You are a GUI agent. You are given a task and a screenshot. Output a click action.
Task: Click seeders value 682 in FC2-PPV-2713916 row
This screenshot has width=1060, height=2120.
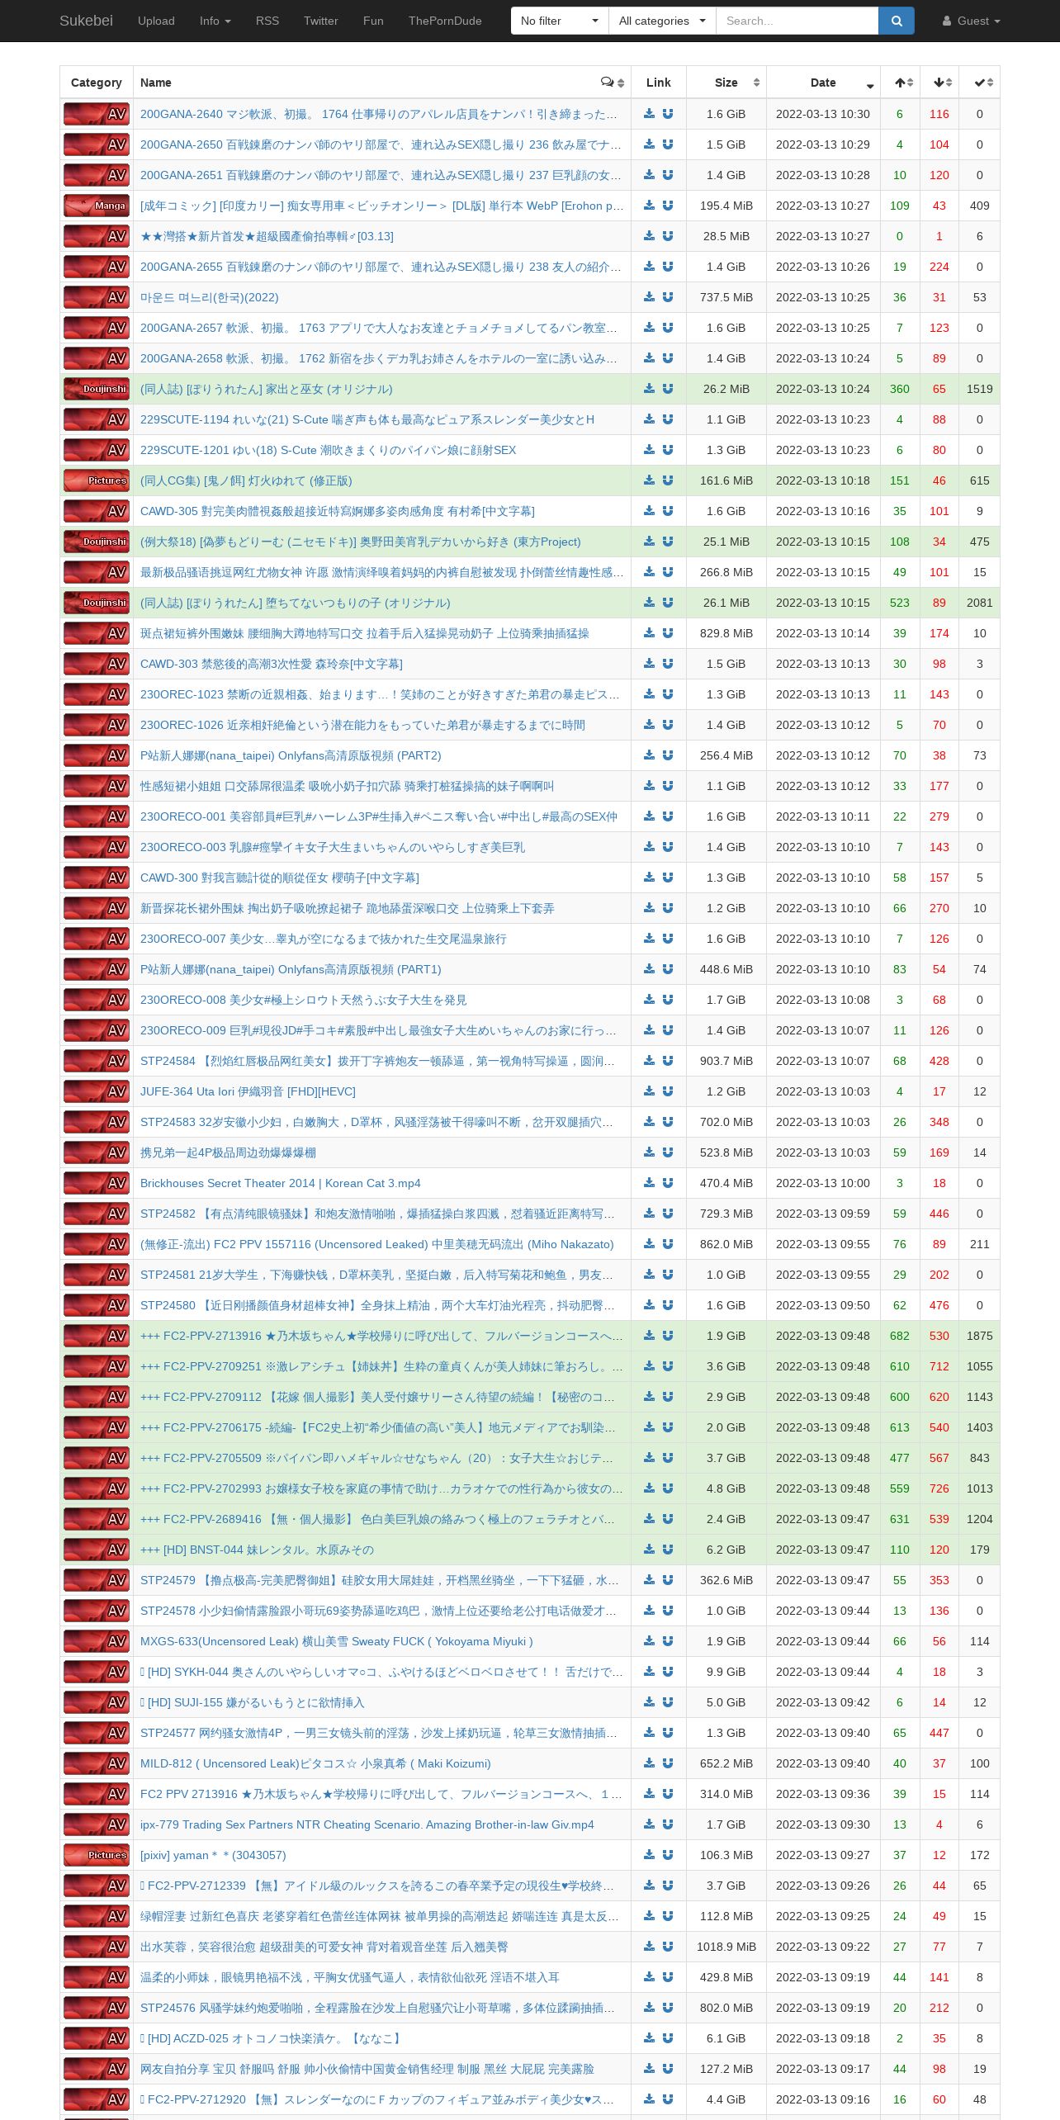click(900, 1336)
